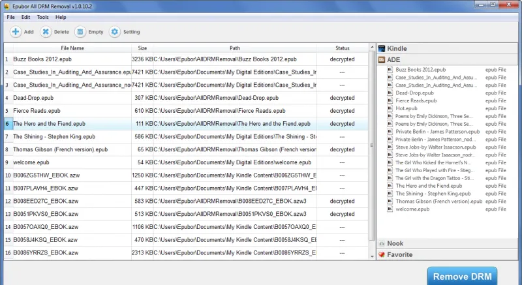Click file icon beside Steve Jobs-by Walter Isaacson.epub
The height and width of the screenshot is (285, 522).
(x=390, y=147)
